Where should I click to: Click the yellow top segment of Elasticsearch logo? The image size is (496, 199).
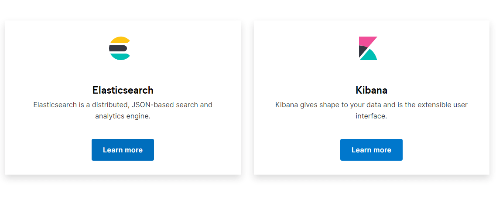[120, 40]
